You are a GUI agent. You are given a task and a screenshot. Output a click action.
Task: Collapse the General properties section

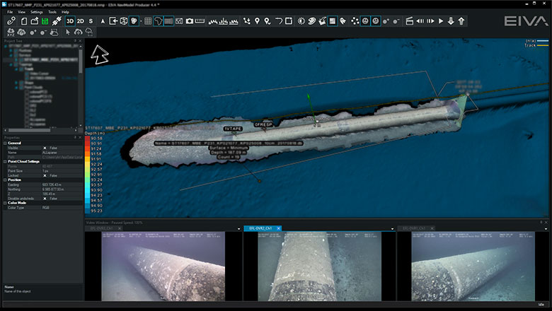click(4, 143)
